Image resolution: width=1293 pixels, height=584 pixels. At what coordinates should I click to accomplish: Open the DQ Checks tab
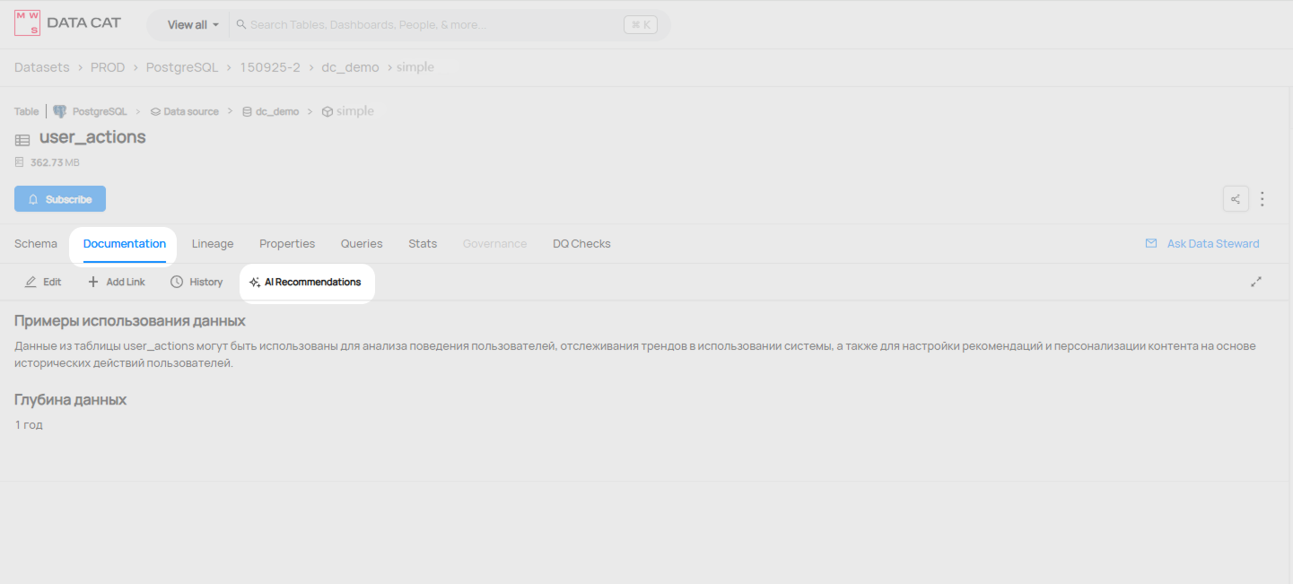[x=581, y=244]
